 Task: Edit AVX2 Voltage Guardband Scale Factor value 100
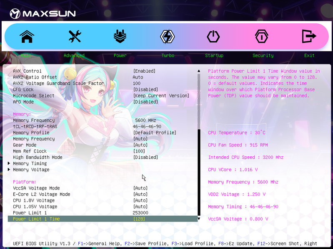(x=137, y=83)
